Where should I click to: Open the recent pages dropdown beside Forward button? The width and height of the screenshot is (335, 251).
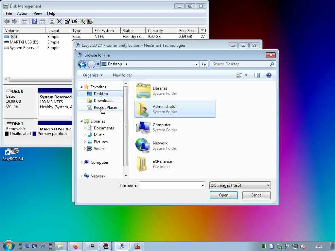click(x=98, y=64)
